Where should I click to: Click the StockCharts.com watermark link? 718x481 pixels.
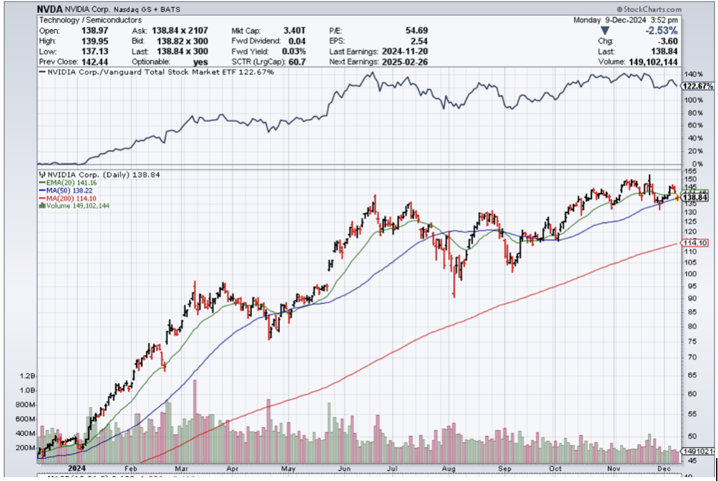pyautogui.click(x=649, y=10)
